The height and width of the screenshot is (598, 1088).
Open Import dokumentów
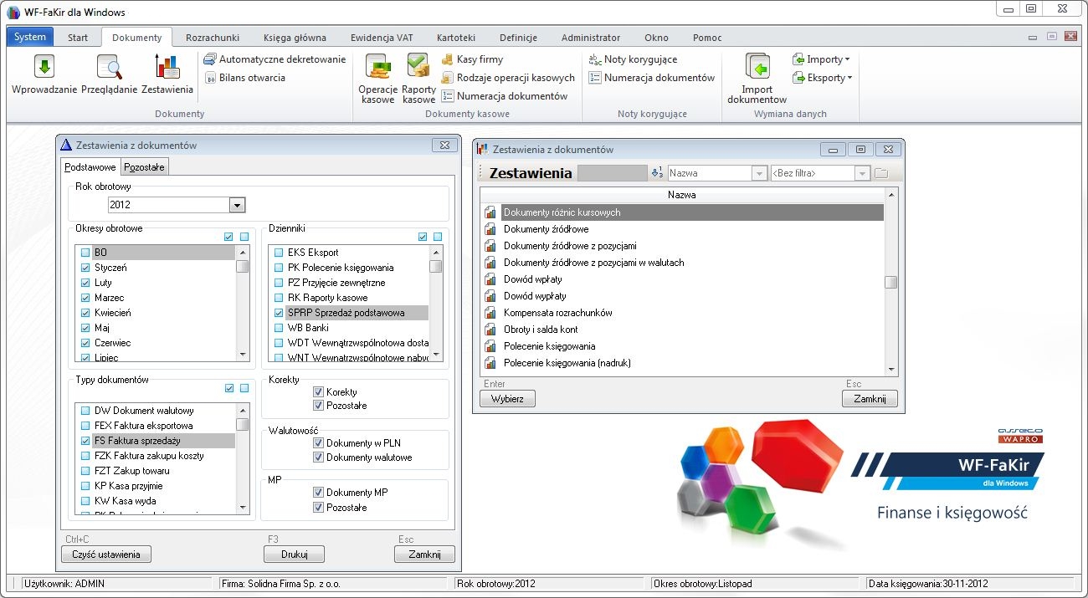(757, 79)
